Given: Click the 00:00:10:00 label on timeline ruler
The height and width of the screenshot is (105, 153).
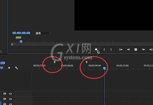Looking at the screenshot, I should [122, 66].
